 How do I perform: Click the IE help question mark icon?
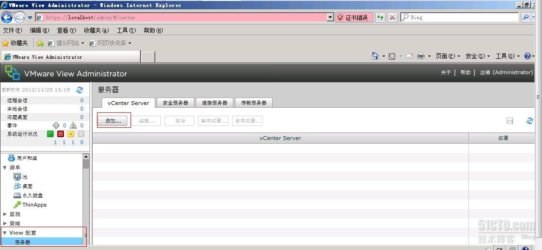(528, 56)
